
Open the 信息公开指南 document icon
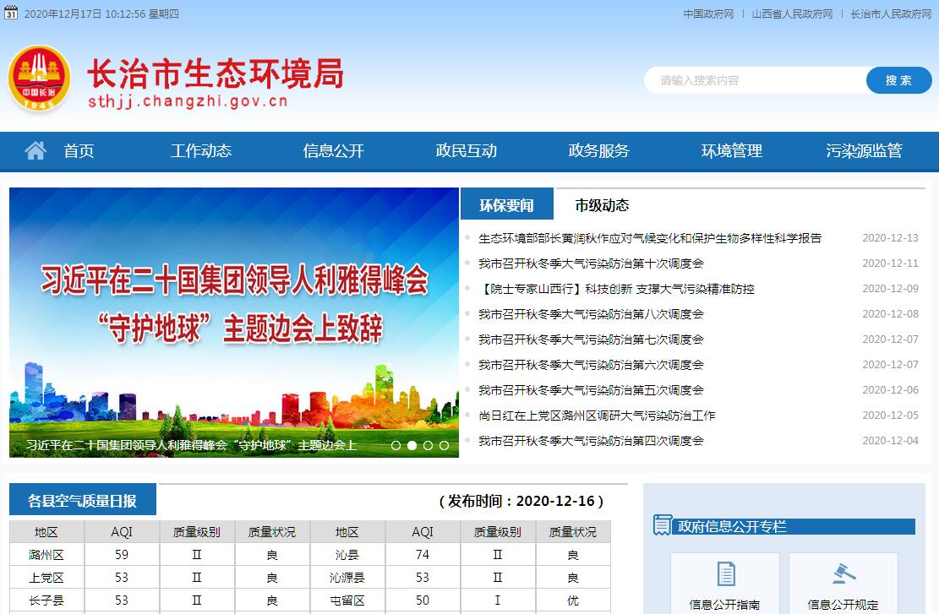[725, 573]
